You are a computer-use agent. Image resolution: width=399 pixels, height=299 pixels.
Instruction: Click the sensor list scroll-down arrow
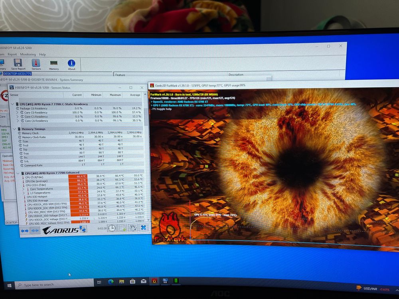(149, 219)
